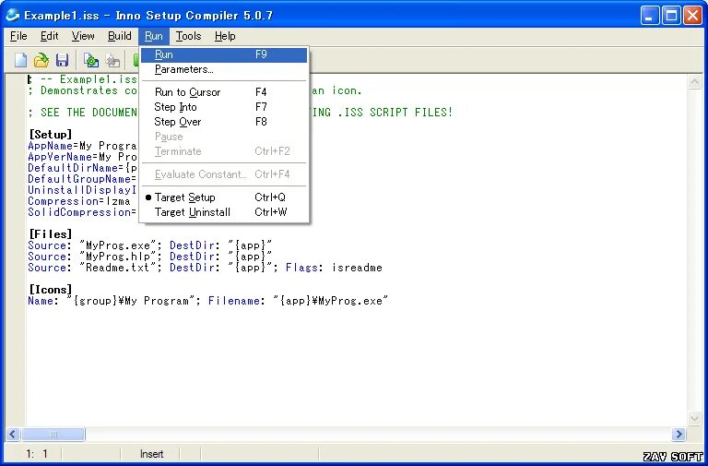Click the horizontal scrollbar thumb
This screenshot has height=466, width=708.
point(53,435)
